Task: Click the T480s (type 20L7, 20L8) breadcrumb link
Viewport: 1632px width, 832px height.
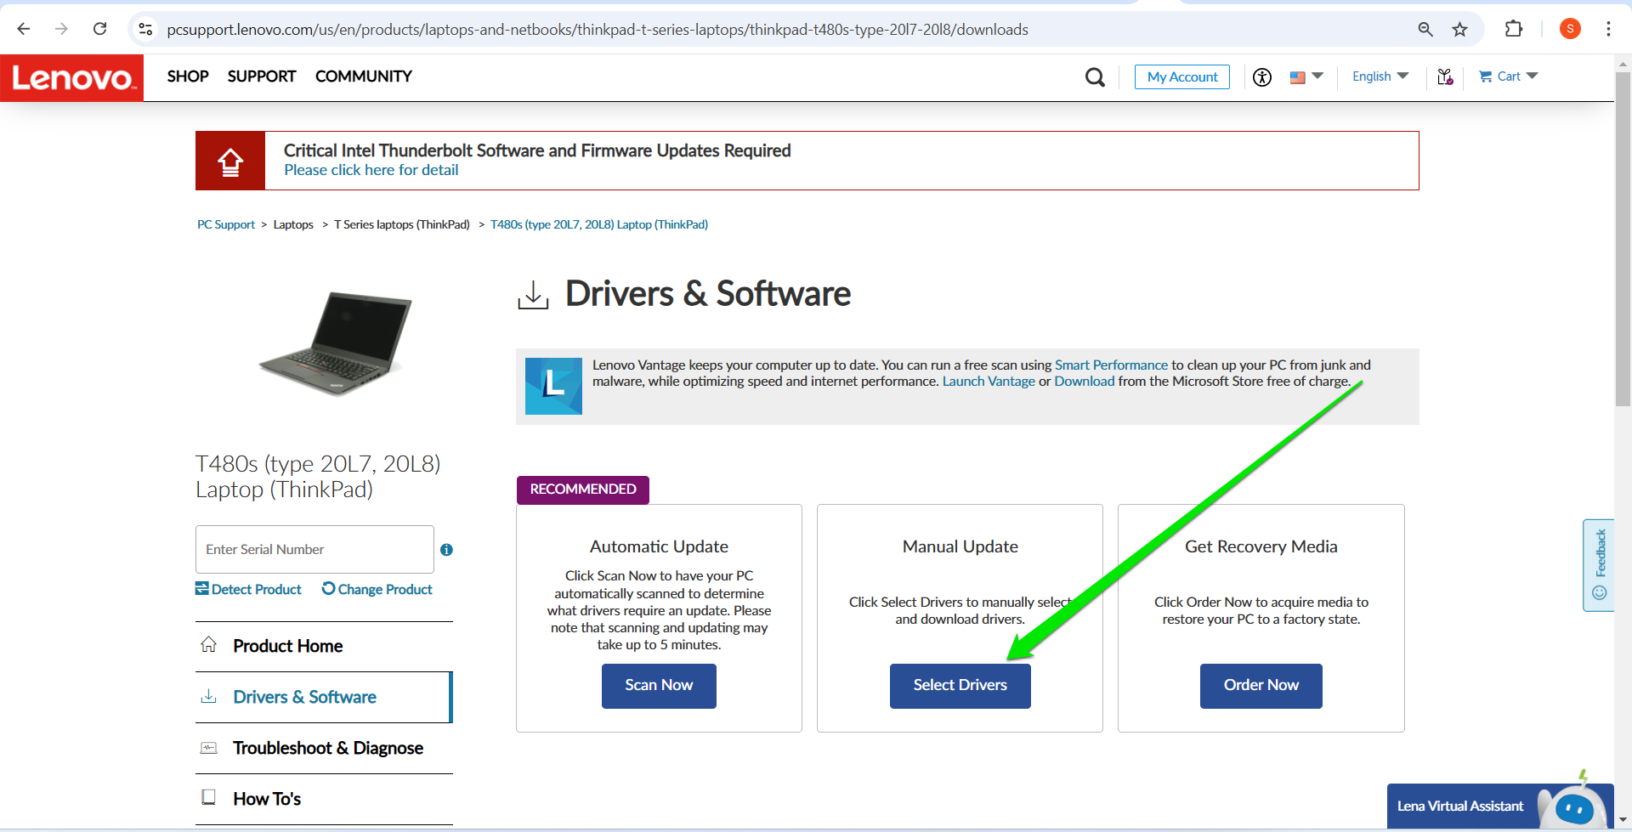Action: [x=599, y=224]
